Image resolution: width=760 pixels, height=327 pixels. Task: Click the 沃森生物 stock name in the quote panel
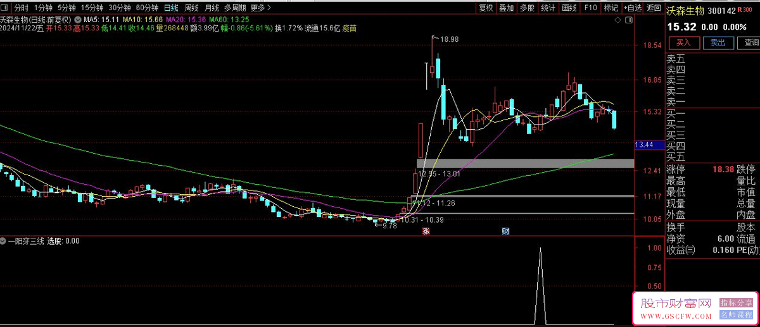pyautogui.click(x=685, y=10)
